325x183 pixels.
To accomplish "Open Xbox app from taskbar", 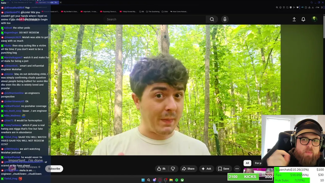I will pos(182,180).
